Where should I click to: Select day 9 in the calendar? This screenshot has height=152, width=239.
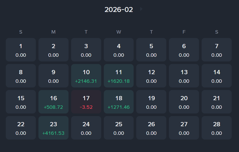click(x=53, y=76)
